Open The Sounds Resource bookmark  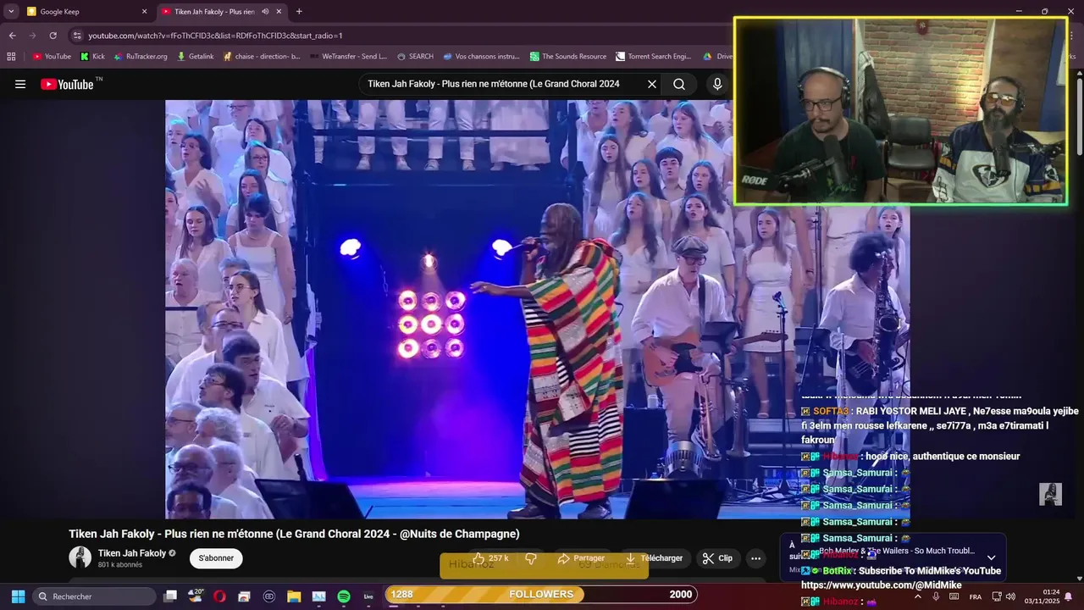pos(568,57)
